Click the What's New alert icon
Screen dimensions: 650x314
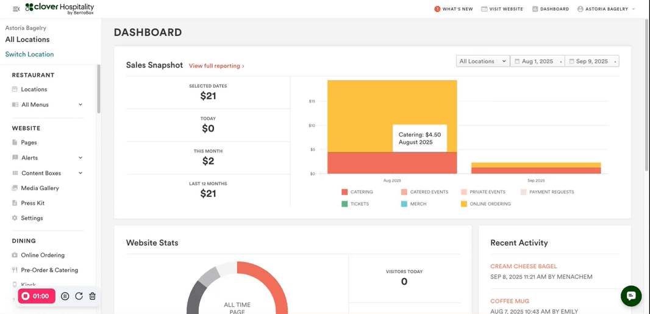[437, 9]
